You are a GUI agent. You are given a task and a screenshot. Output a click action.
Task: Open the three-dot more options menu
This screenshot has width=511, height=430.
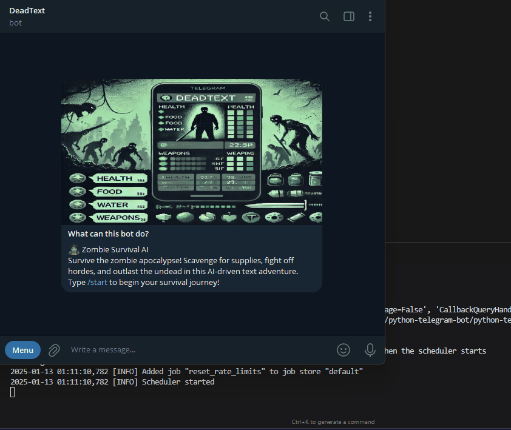click(370, 16)
